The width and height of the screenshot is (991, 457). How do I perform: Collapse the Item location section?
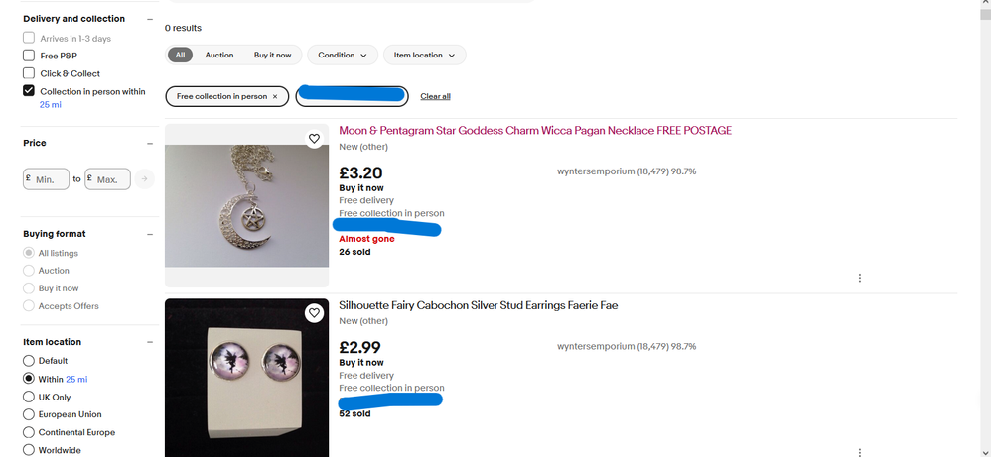150,342
